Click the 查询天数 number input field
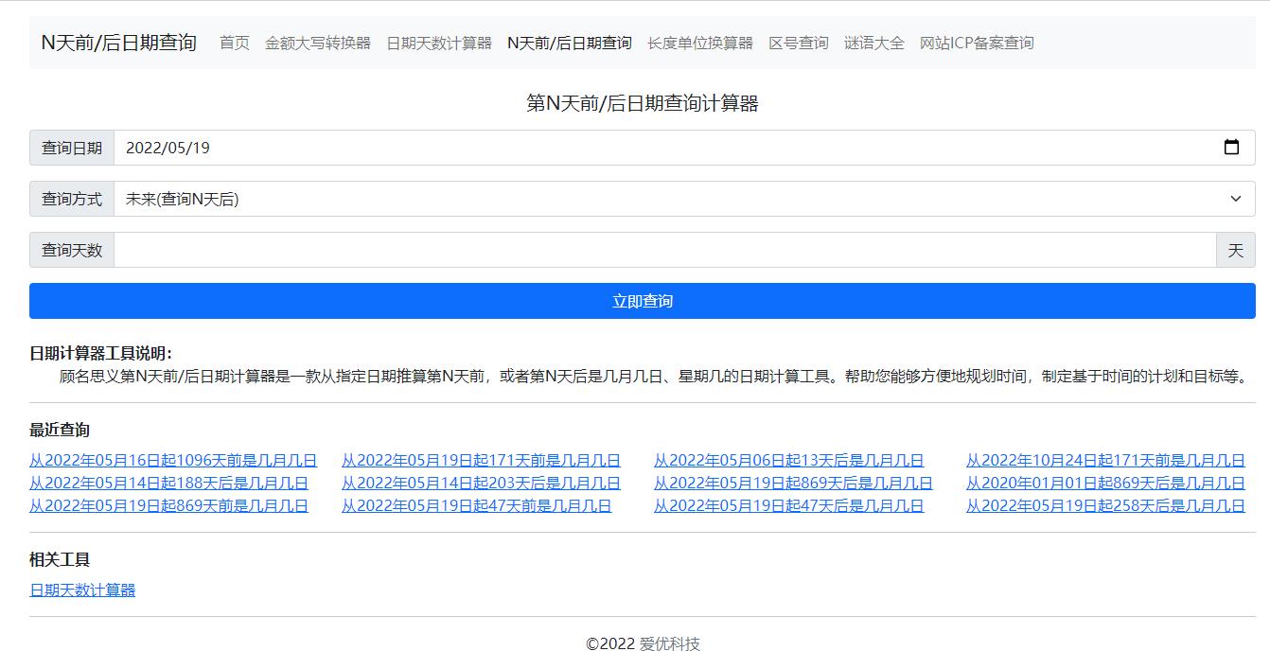 point(568,250)
